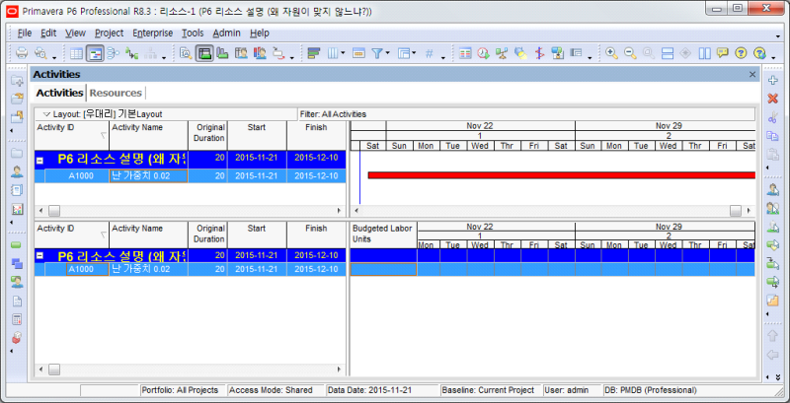
Task: Click the red Delete X icon
Action: 772,99
